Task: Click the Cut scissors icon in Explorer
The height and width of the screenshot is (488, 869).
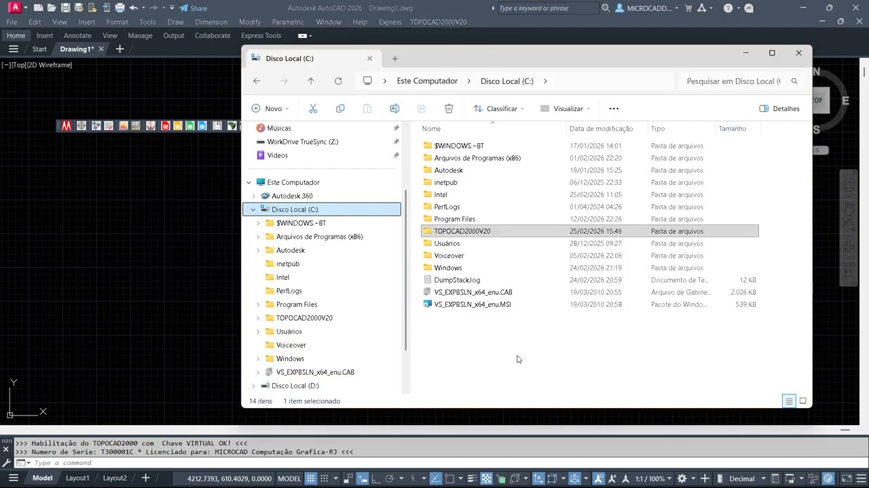Action: [313, 108]
